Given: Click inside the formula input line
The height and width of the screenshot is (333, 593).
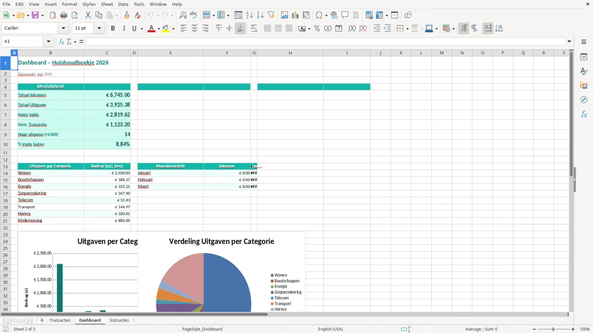Looking at the screenshot, I should 325,41.
